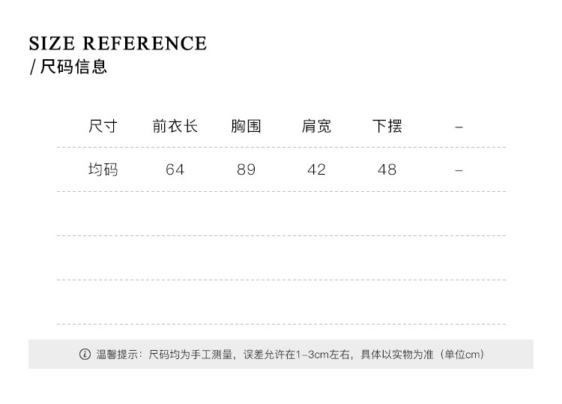The image size is (562, 404).
Task: Click the hem value 48
Action: click(387, 170)
